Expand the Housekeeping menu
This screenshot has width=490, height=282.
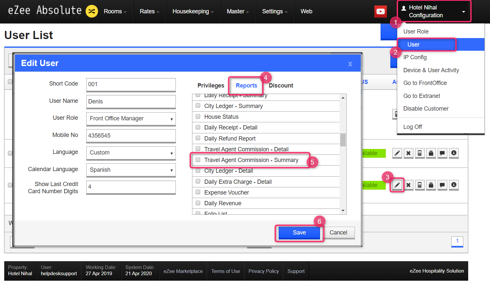pos(193,11)
